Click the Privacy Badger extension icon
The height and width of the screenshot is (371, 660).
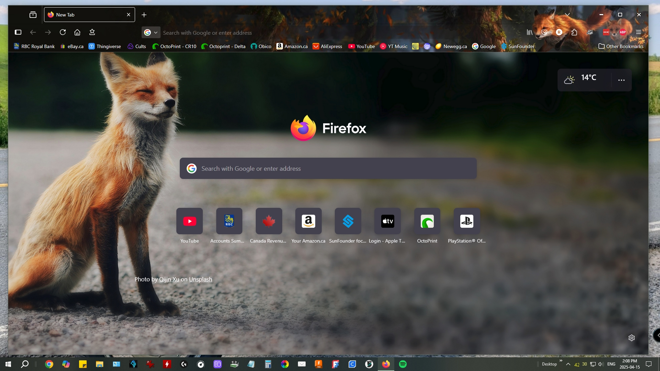point(590,32)
